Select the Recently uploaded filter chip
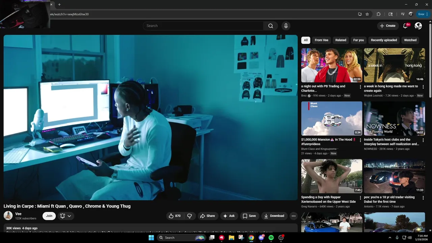 (x=384, y=40)
